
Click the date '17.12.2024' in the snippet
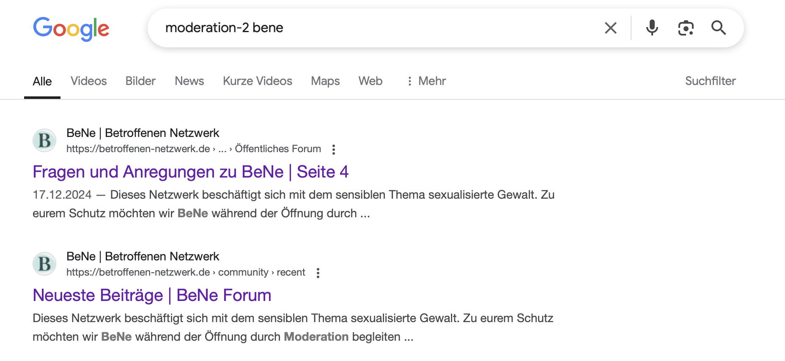point(62,195)
